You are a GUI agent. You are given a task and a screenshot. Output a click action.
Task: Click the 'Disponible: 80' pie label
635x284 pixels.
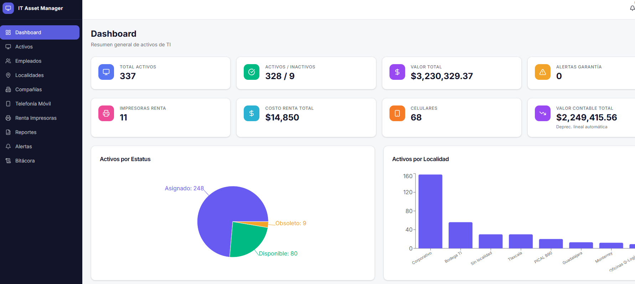(x=278, y=254)
